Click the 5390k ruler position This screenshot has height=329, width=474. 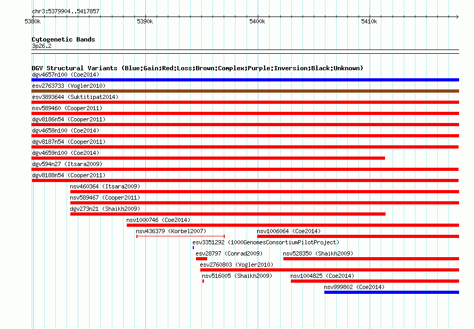click(x=145, y=21)
